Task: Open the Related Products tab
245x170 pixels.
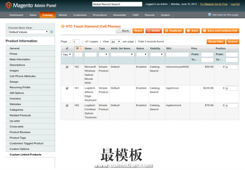Action: [30, 116]
